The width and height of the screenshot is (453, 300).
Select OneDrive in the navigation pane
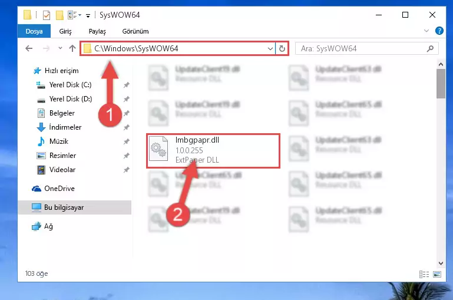point(59,189)
